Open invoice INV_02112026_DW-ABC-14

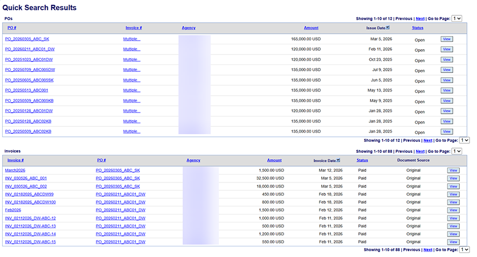coord(30,234)
